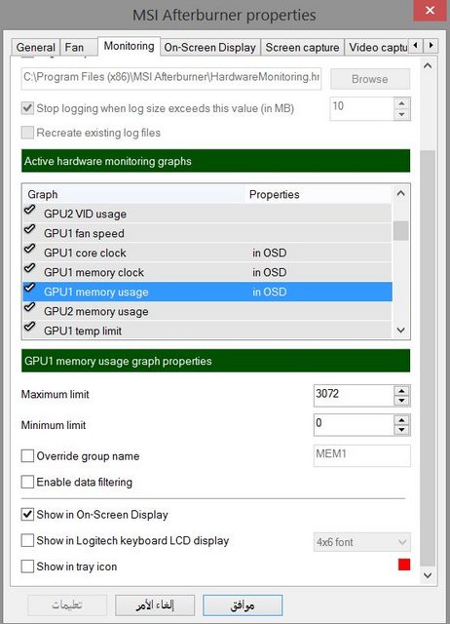Click the page scrollbar up arrow

coord(428,65)
